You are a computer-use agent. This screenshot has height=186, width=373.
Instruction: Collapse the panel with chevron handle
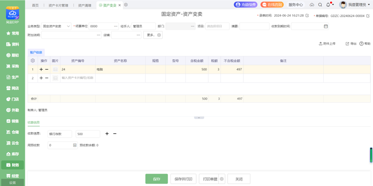click(199, 118)
